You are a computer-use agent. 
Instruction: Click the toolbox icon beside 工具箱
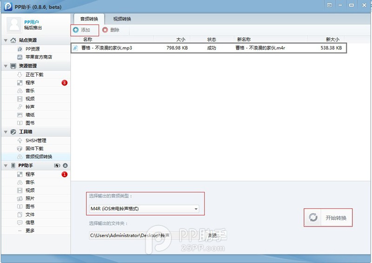(x=13, y=132)
